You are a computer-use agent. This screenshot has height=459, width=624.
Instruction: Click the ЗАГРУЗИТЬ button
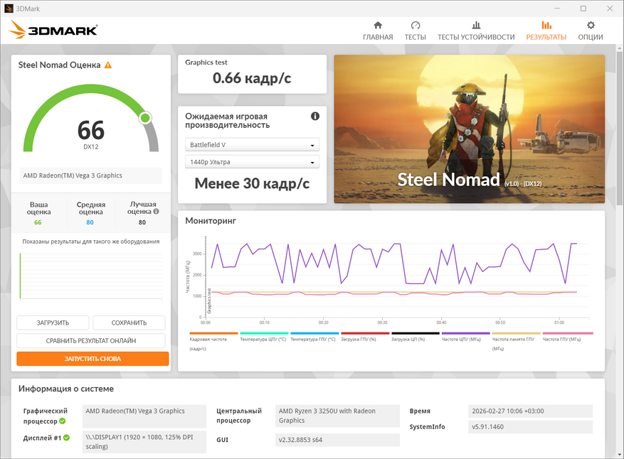click(x=53, y=323)
